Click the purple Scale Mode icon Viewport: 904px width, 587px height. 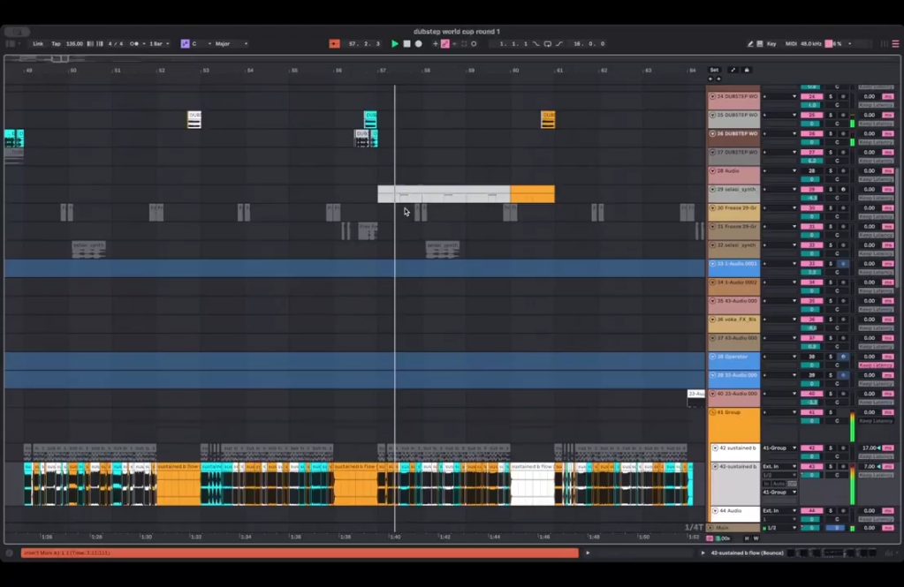185,44
